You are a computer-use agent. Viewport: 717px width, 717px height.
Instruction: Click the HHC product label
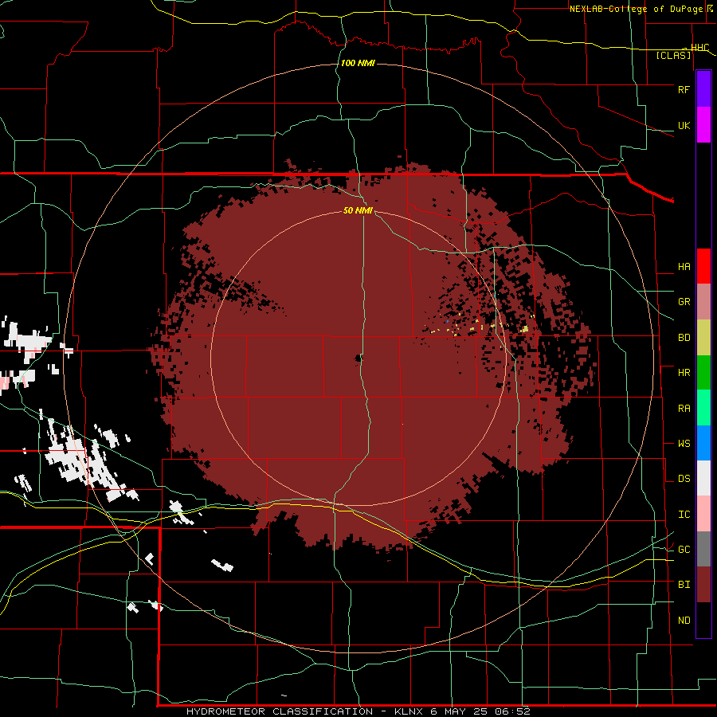699,48
